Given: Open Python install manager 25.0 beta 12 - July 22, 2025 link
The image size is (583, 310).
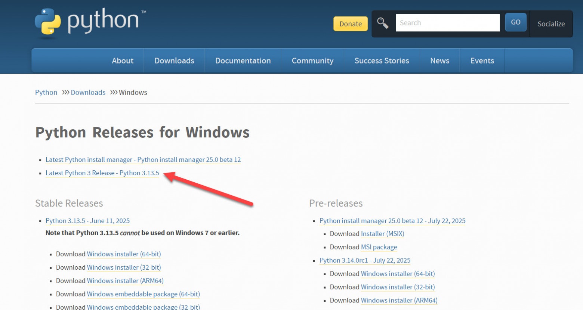Looking at the screenshot, I should (x=392, y=221).
